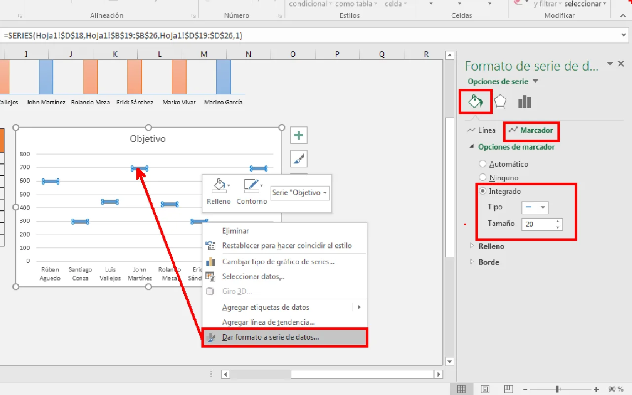The width and height of the screenshot is (632, 395).
Task: Click the Chart Elements plus button
Action: point(299,135)
